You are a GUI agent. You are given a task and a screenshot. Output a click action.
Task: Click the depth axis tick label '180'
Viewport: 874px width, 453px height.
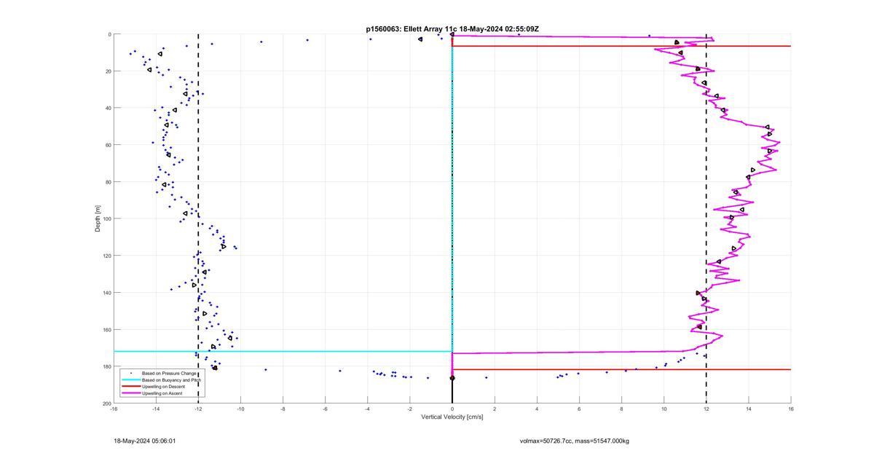click(x=106, y=366)
